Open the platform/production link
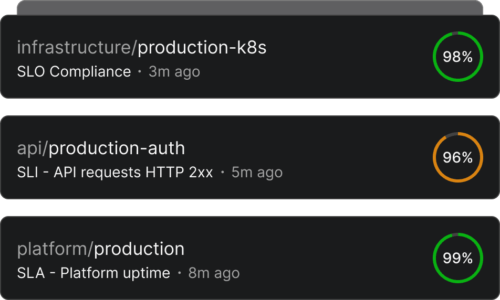Image resolution: width=500 pixels, height=300 pixels. (x=101, y=249)
